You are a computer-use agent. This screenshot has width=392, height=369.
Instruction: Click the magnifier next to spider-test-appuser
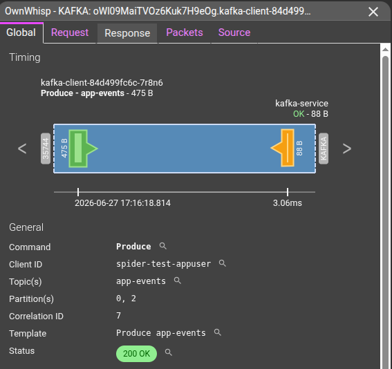[x=223, y=263]
